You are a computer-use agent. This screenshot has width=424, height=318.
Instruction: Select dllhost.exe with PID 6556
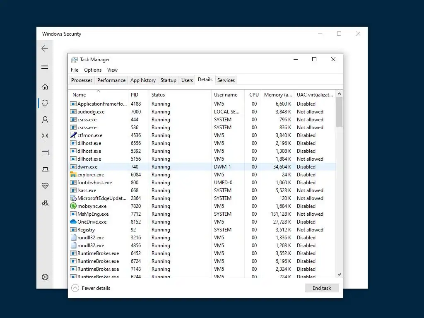click(89, 143)
